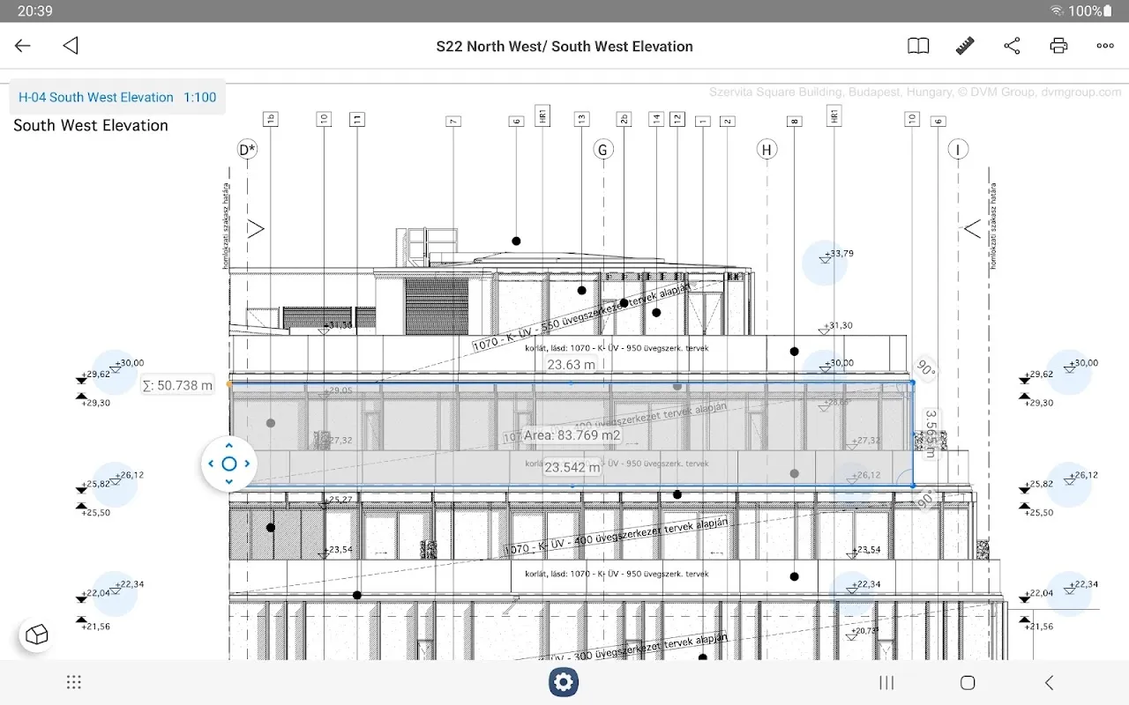The height and width of the screenshot is (705, 1129).
Task: Tap the back arrow in top bar
Action: click(23, 46)
